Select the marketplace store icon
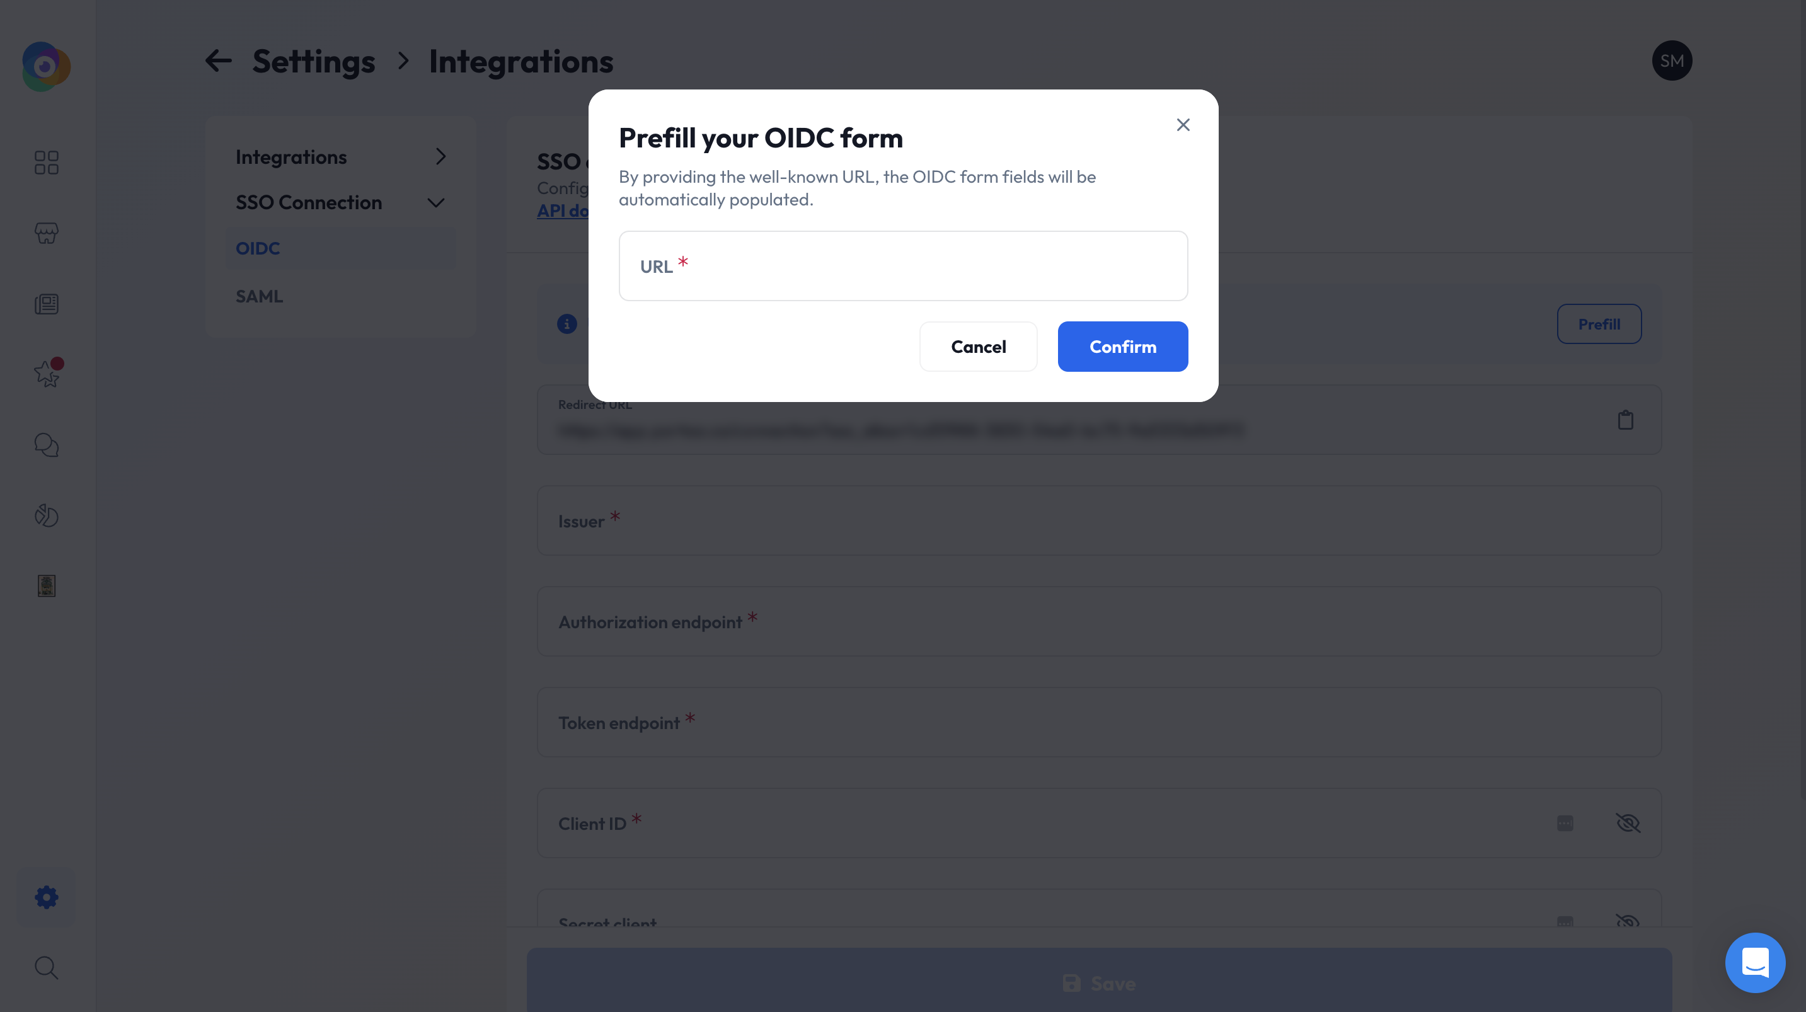The image size is (1806, 1012). (x=46, y=234)
